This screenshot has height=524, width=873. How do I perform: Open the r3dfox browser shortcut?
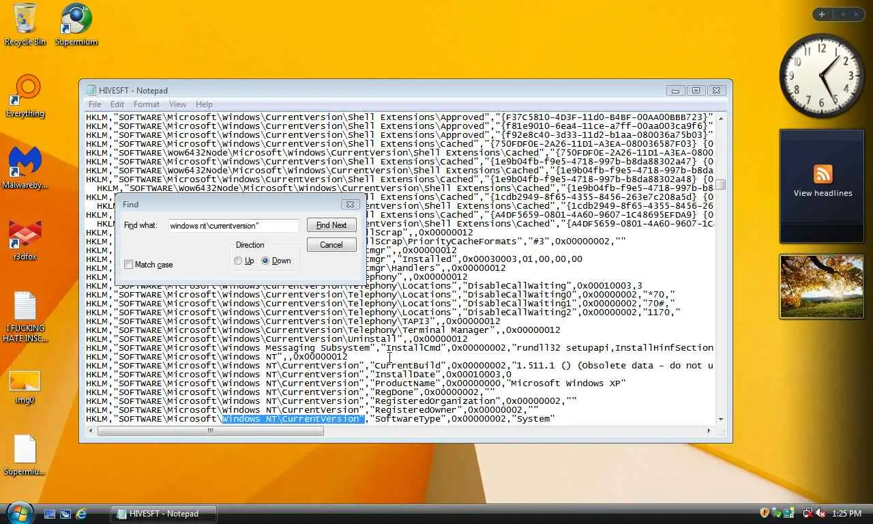point(25,239)
